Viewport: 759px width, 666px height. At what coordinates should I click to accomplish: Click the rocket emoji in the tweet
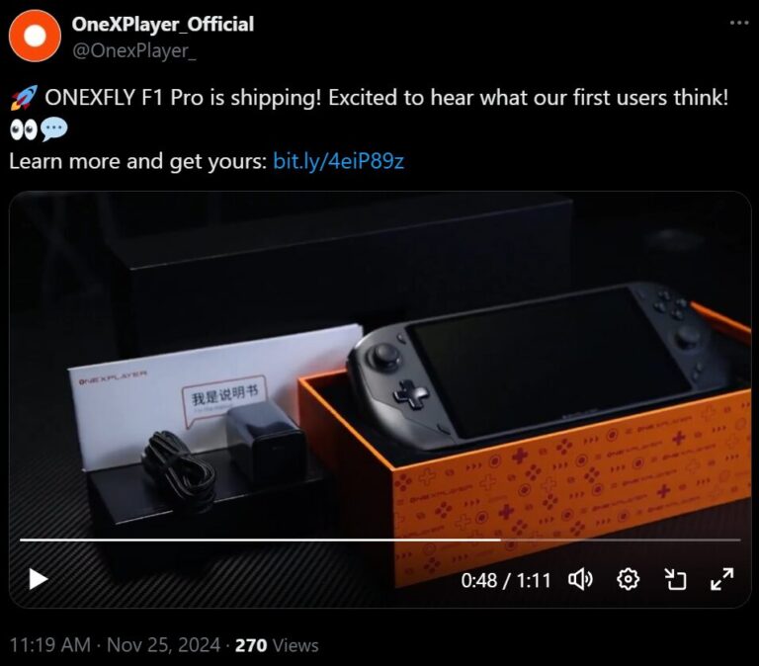[24, 97]
